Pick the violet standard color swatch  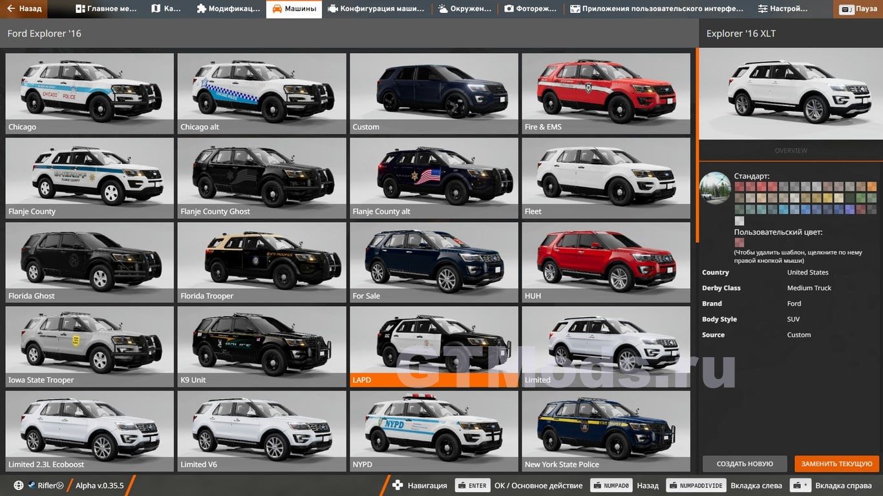pos(850,209)
